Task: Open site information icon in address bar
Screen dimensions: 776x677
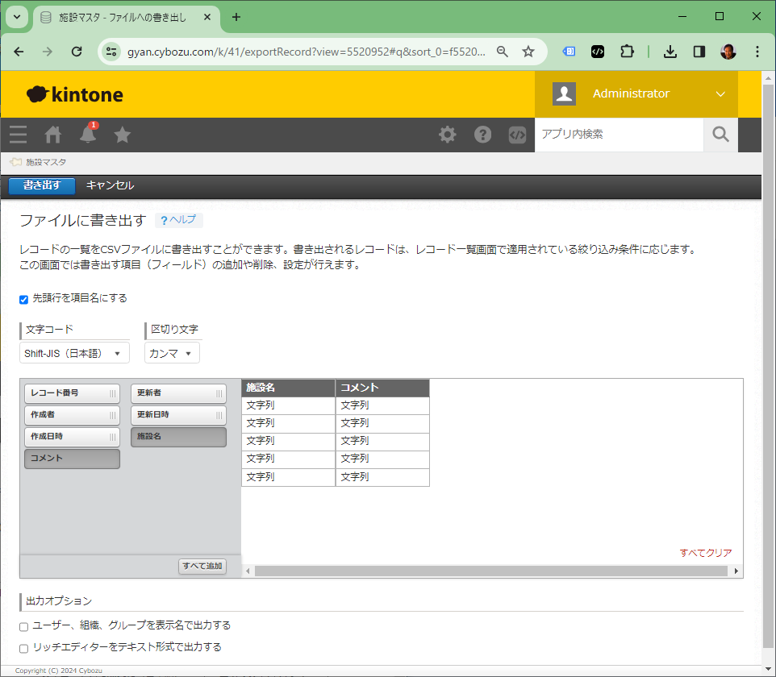Action: (111, 52)
